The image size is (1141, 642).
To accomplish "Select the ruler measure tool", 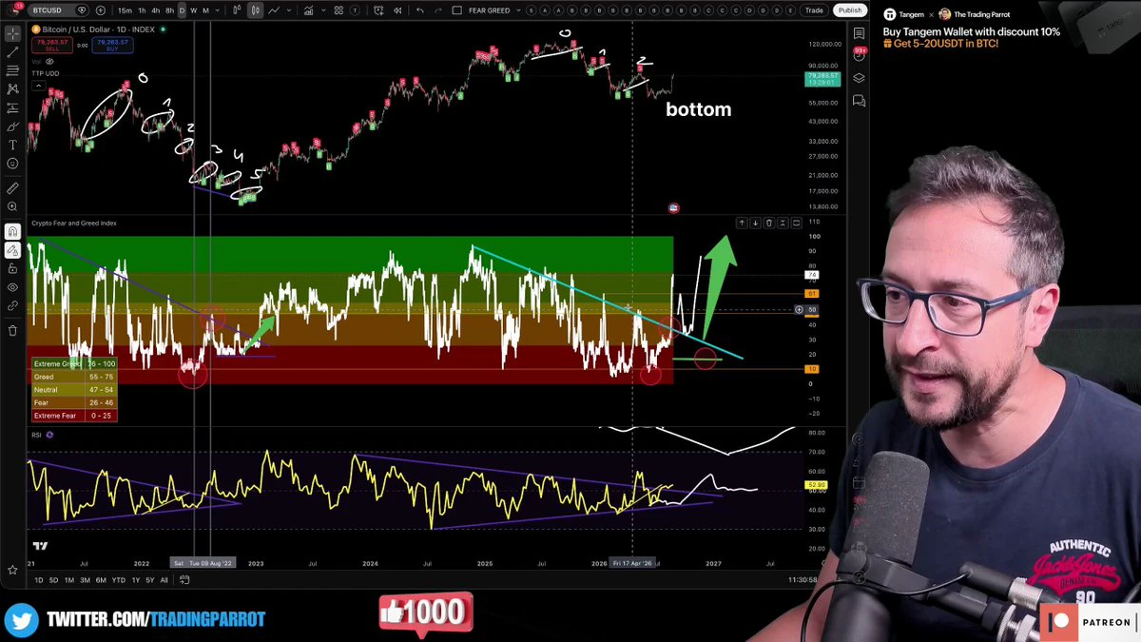I will 12,188.
